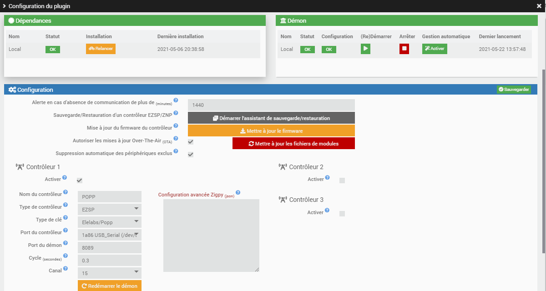Open help icon beside Contrôleur 2 Activer
This screenshot has height=291, width=546.
[328, 177]
